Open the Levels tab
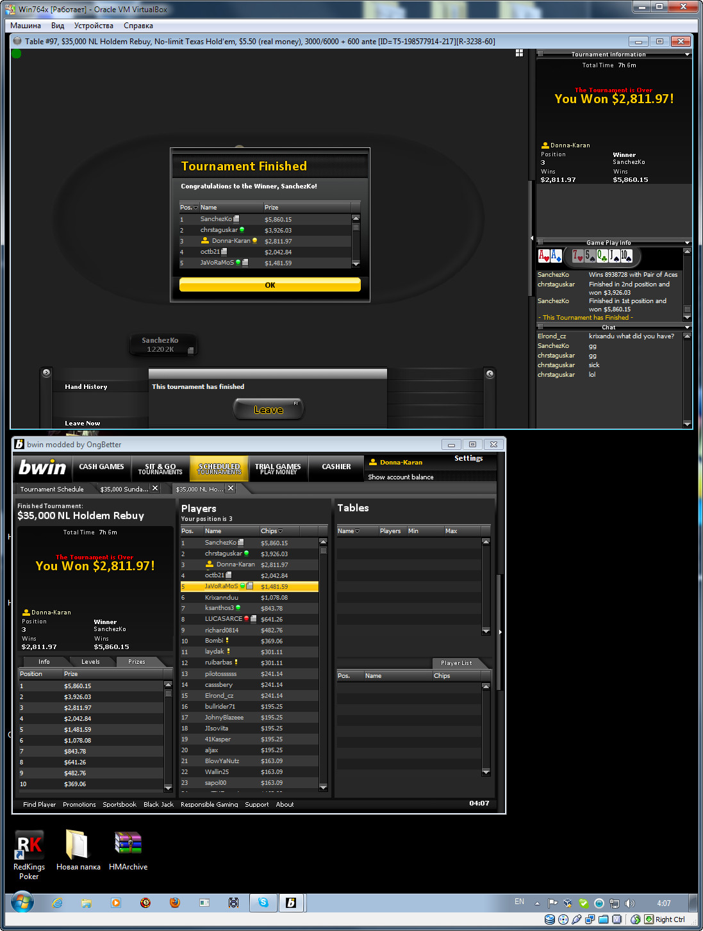 [x=90, y=662]
